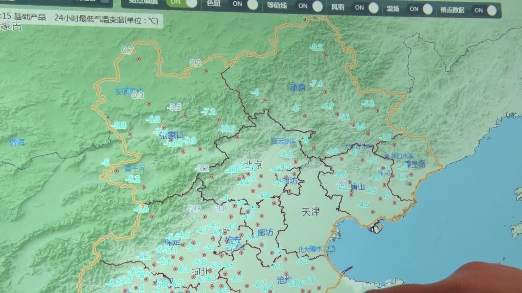Click station marker beside the -10.9 value
The height and width of the screenshot is (293, 522).
coord(237,137)
